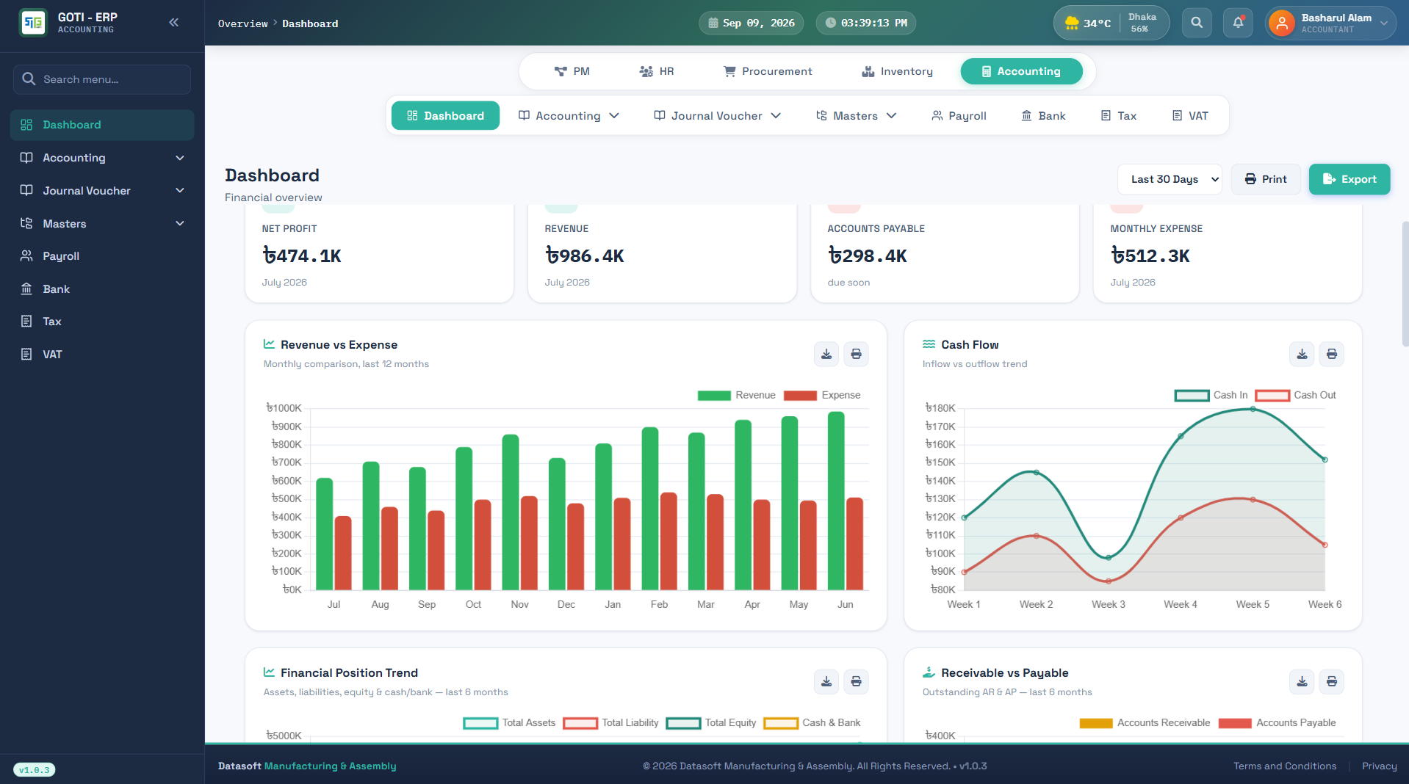Viewport: 1409px width, 784px height.
Task: Toggle the Accounts Payable legend swatch
Action: pos(1234,723)
